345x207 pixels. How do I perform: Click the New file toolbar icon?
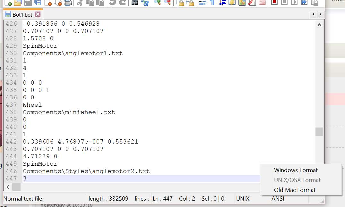[8, 3]
